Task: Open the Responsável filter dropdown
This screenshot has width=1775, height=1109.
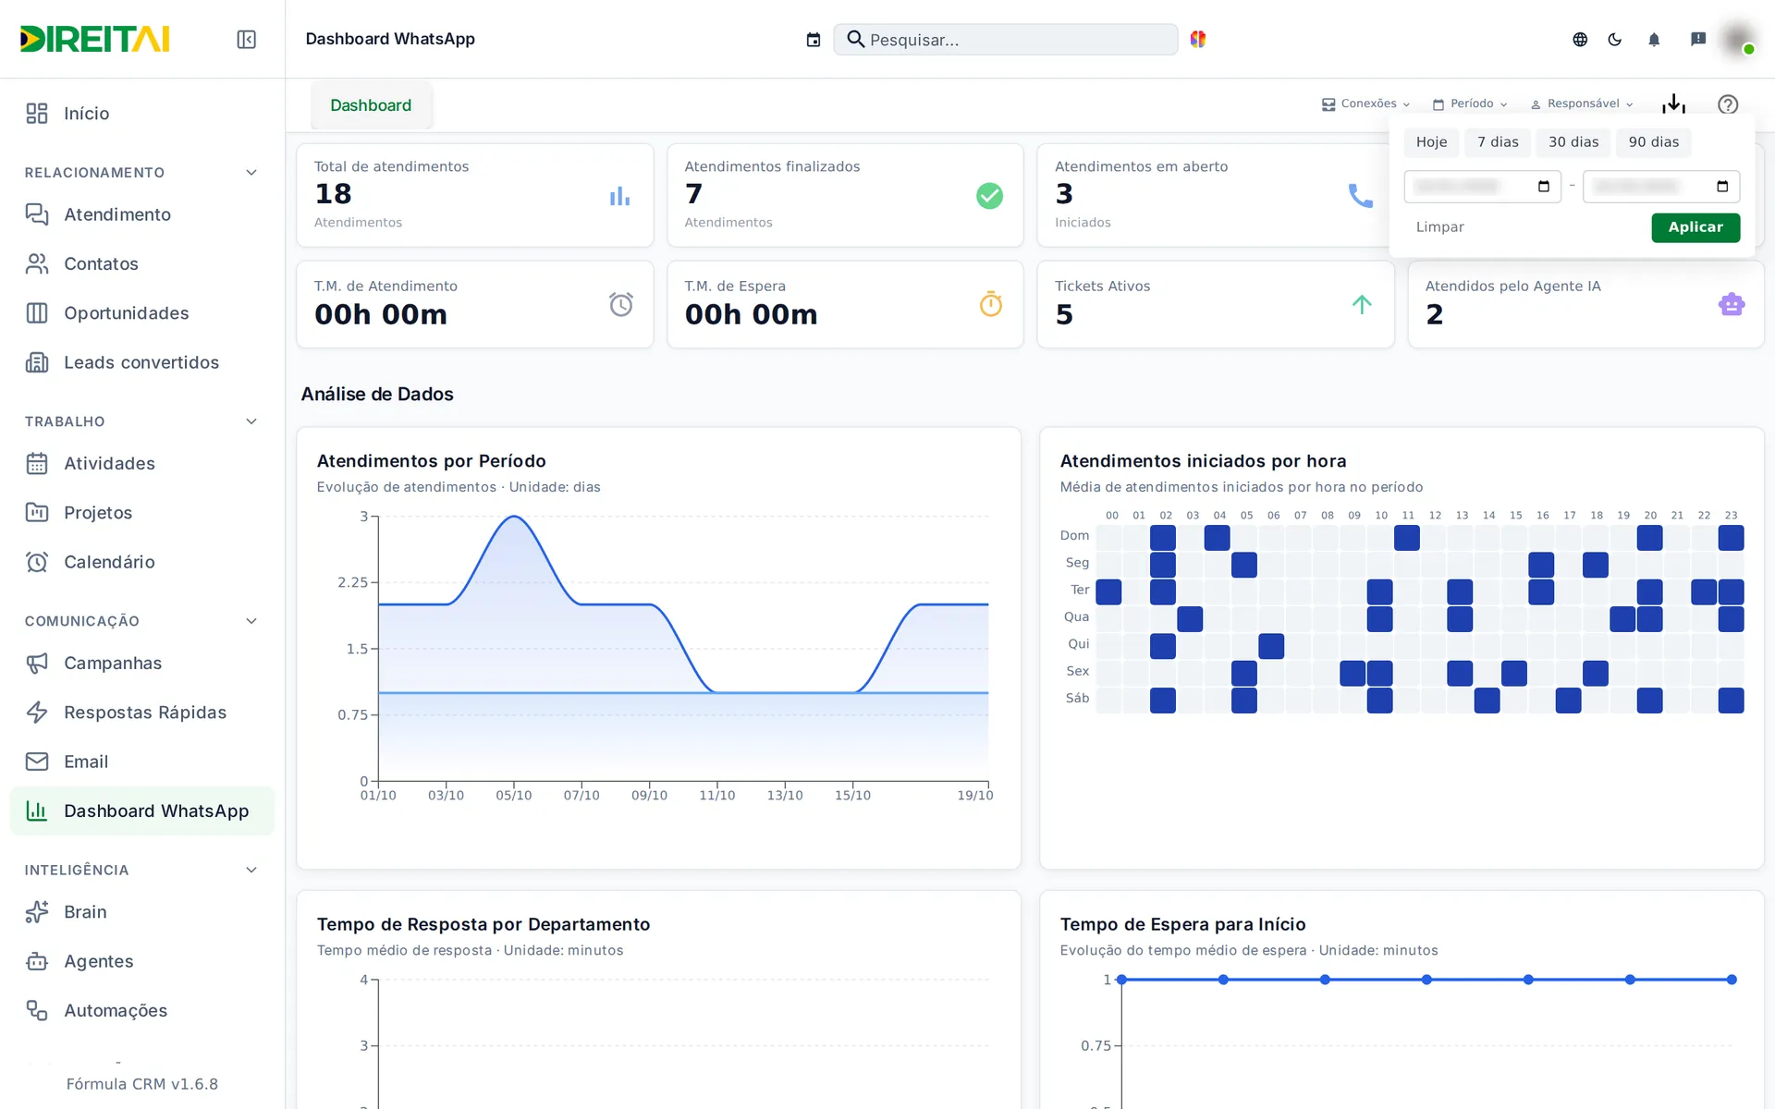Action: [1582, 104]
